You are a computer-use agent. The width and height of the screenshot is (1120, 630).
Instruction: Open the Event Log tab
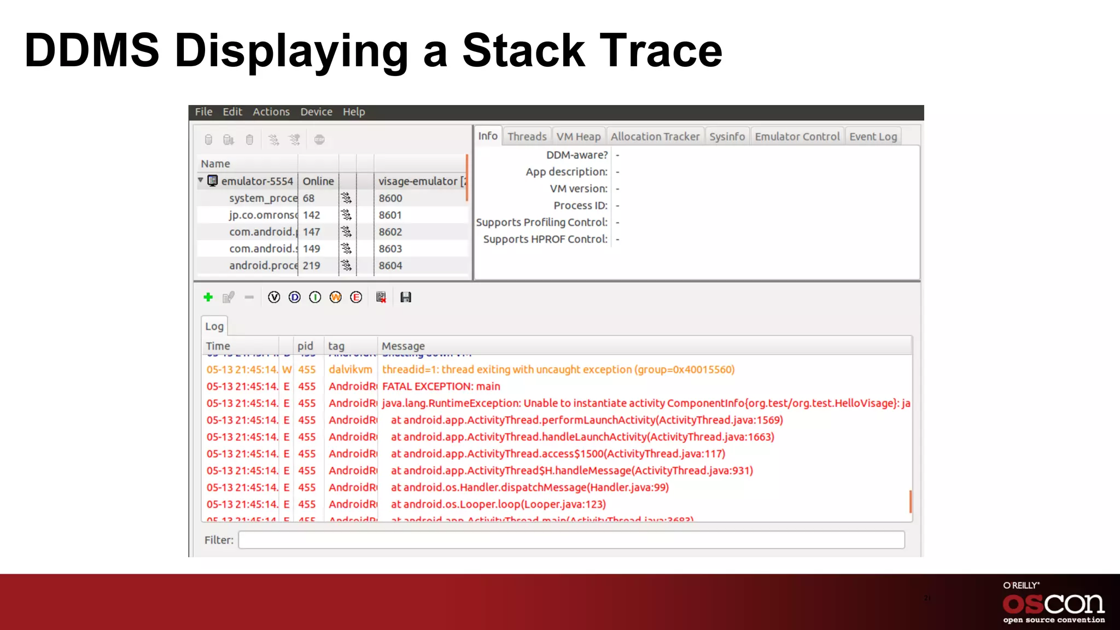point(873,137)
